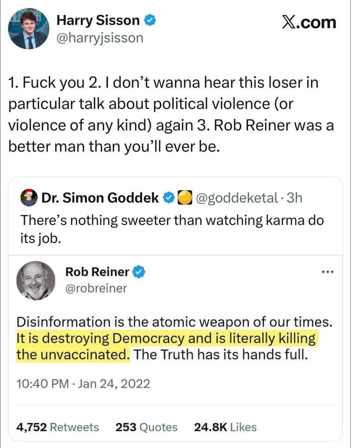Select the @robreiner handle
The width and height of the screenshot is (351, 448).
tap(96, 288)
